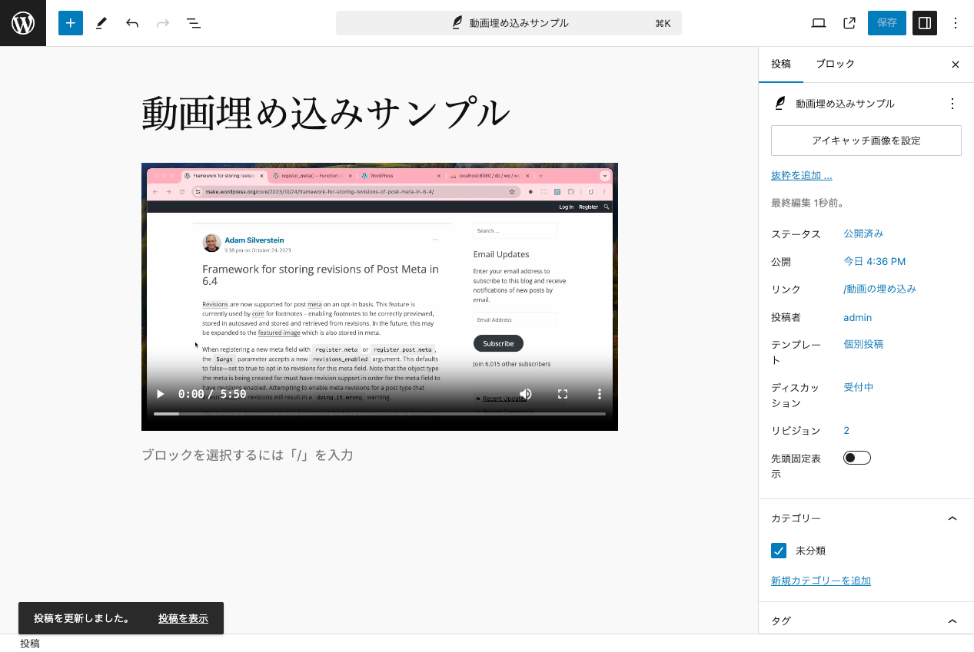Open the block inserter plus button

click(71, 23)
